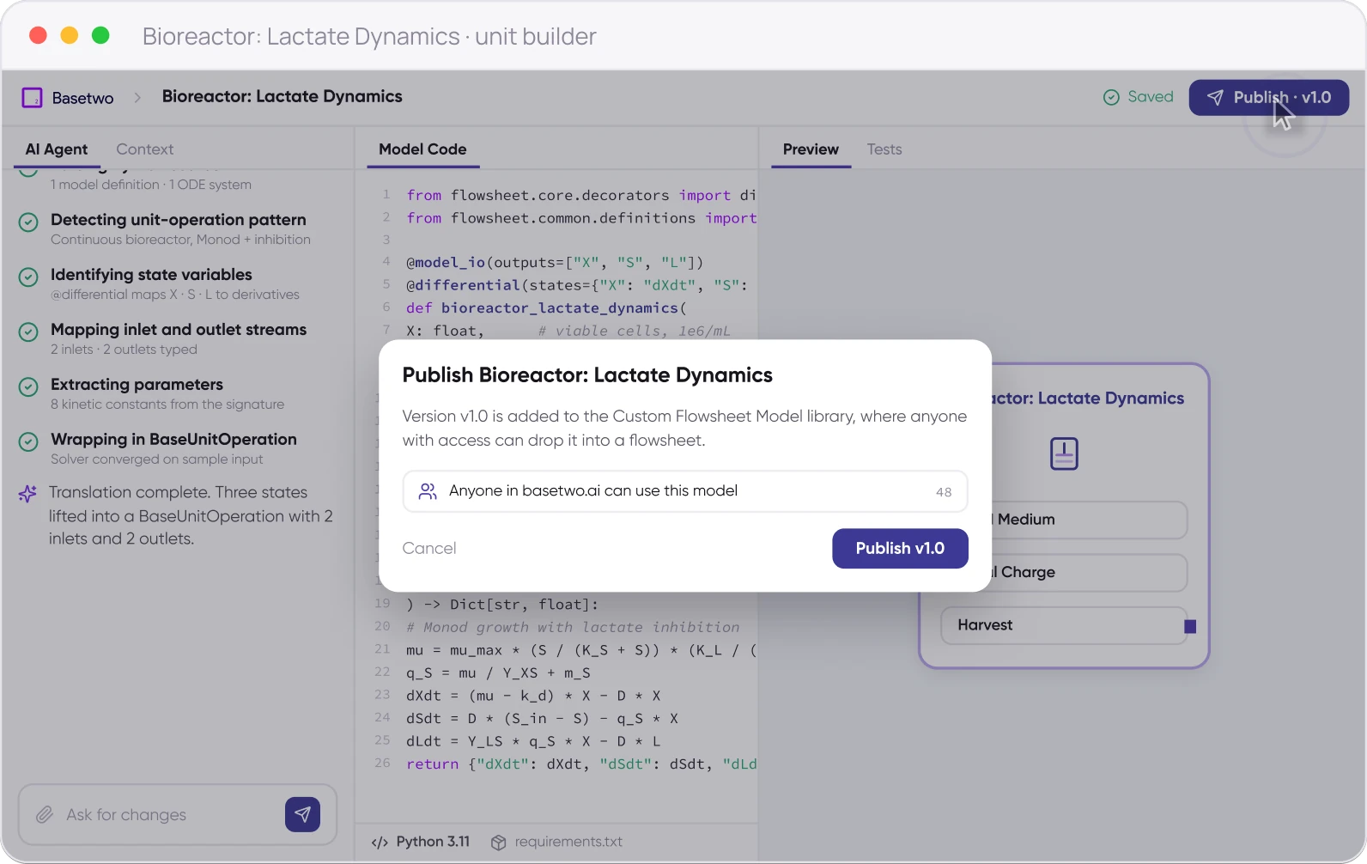Image resolution: width=1367 pixels, height=864 pixels.
Task: Click the code brackets icon by Python 3.11
Action: (x=380, y=843)
